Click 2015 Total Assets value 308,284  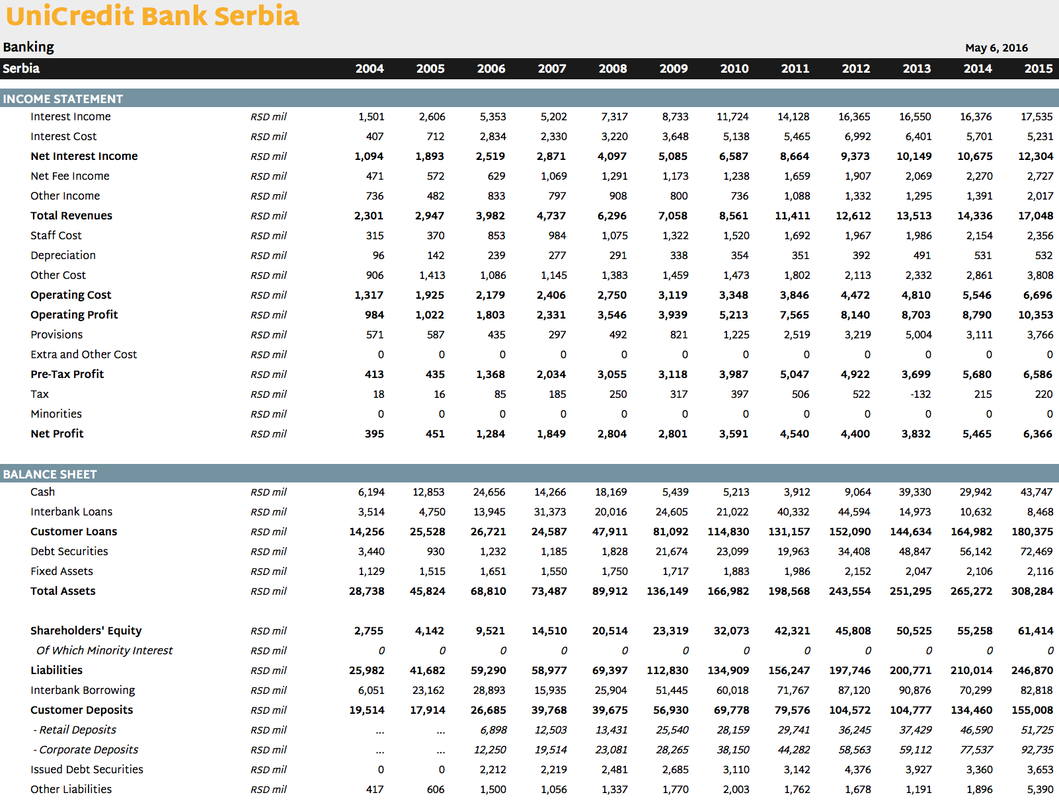pos(1032,591)
